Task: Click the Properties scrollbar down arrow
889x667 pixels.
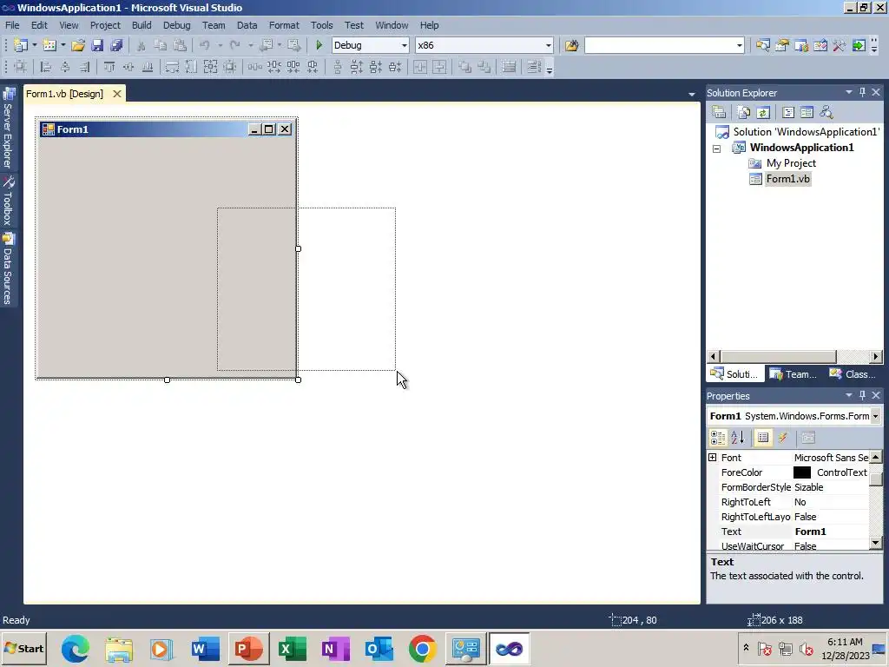Action: 875,543
